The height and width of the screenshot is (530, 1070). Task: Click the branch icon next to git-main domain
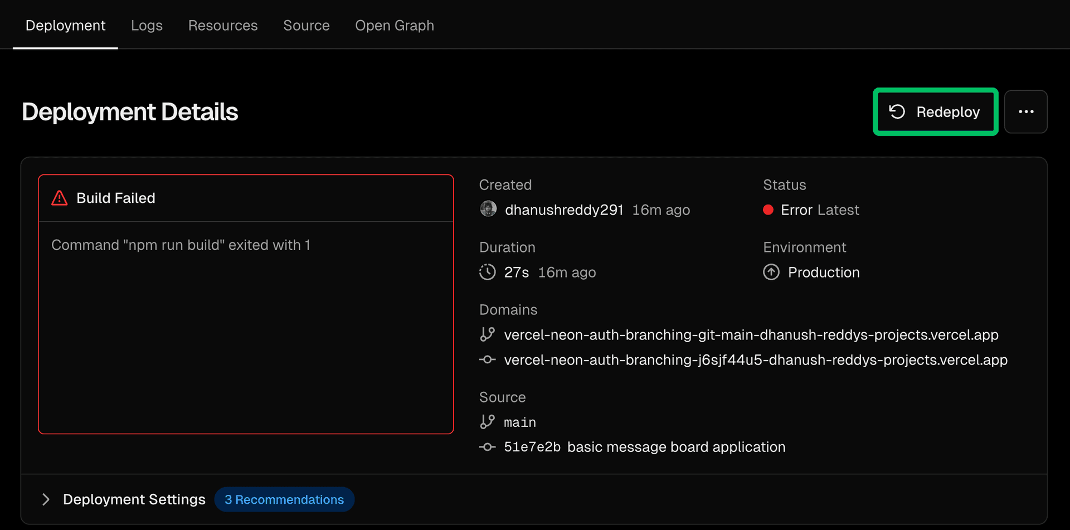coord(487,334)
